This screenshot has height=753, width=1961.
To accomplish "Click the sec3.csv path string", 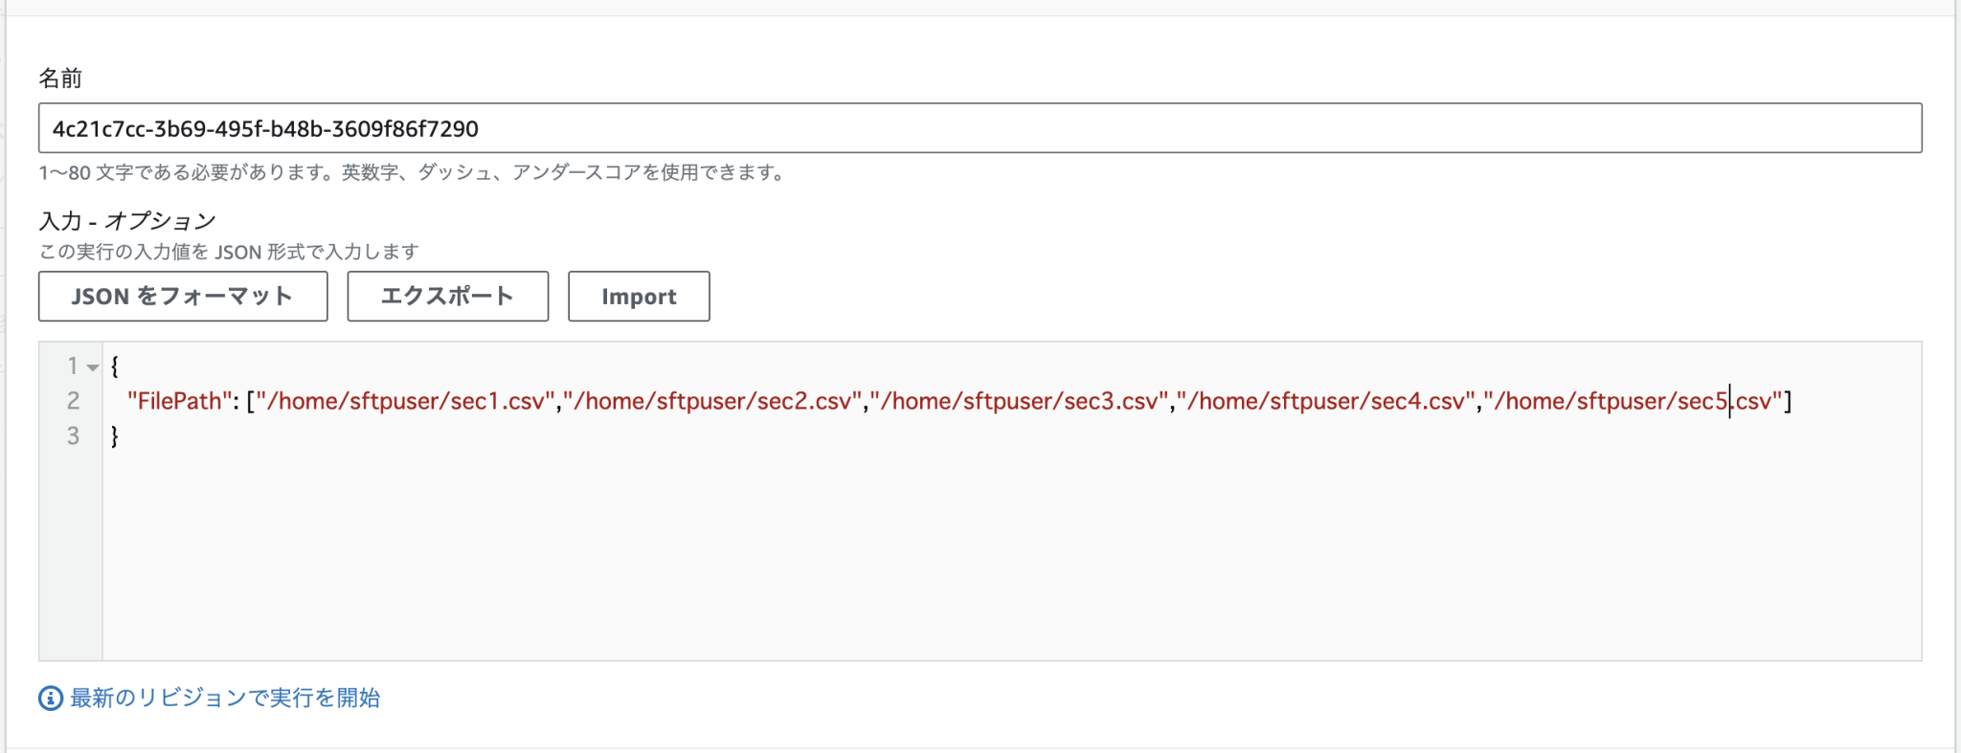I will [x=1019, y=401].
